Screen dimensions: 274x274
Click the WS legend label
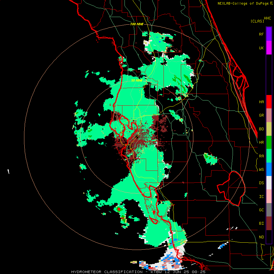click(x=261, y=170)
